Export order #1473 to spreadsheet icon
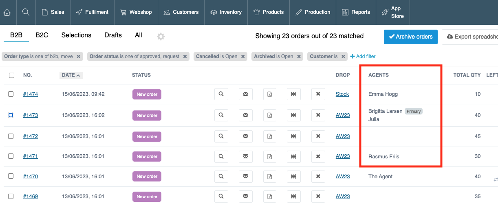This screenshot has width=498, height=203. 270,115
